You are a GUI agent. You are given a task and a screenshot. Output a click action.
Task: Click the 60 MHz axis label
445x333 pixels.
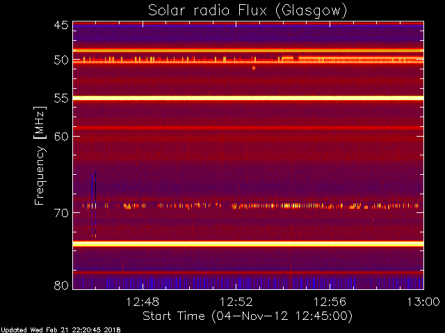click(61, 136)
